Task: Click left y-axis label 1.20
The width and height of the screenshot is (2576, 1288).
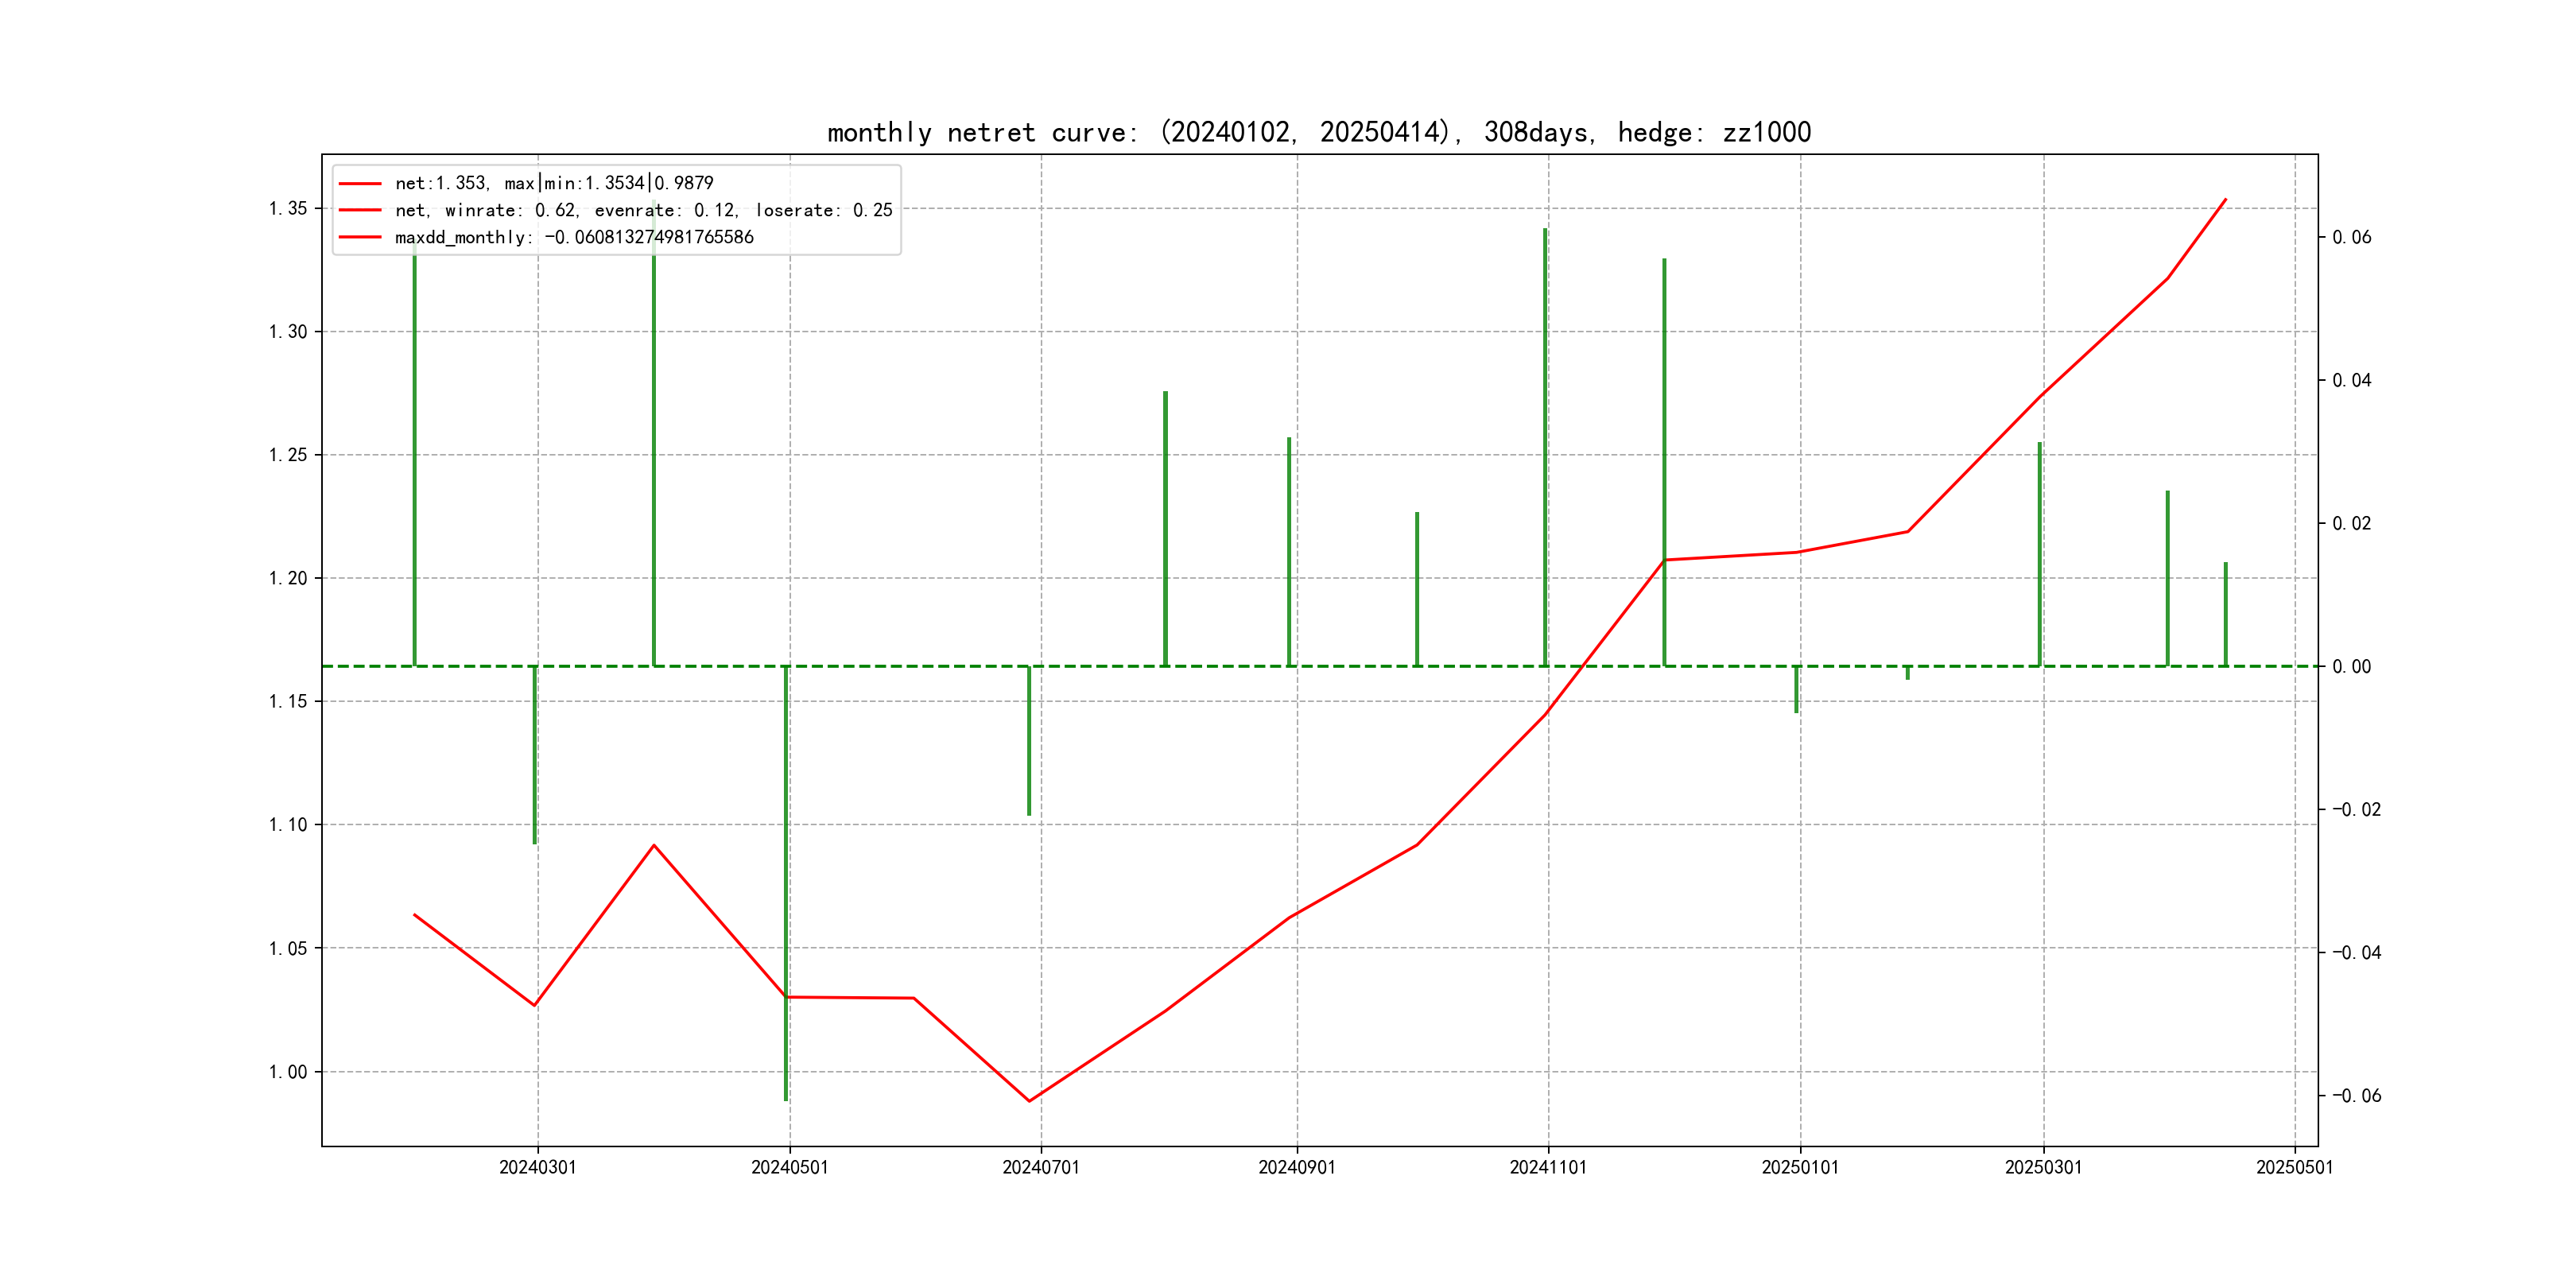Action: pyautogui.click(x=287, y=578)
